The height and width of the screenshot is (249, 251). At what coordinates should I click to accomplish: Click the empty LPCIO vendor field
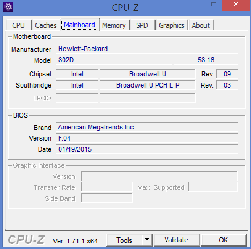pos(77,98)
